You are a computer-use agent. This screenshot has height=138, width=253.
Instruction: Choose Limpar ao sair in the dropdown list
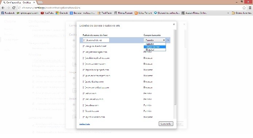click(x=155, y=47)
